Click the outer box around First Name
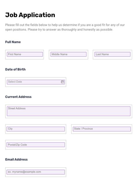 point(25,55)
